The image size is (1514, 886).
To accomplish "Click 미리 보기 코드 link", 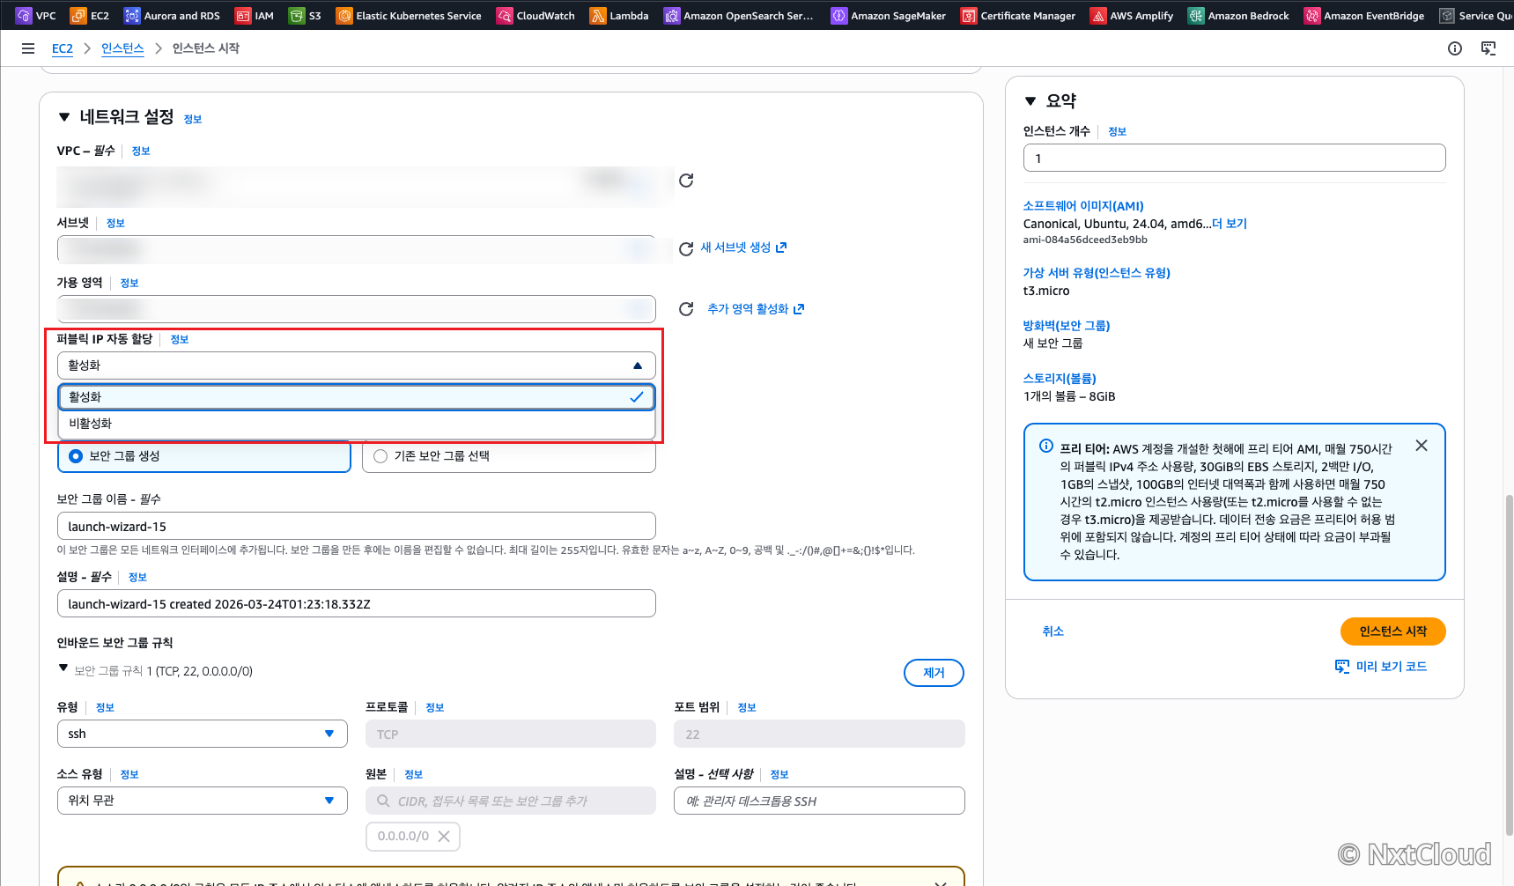I will [1381, 667].
